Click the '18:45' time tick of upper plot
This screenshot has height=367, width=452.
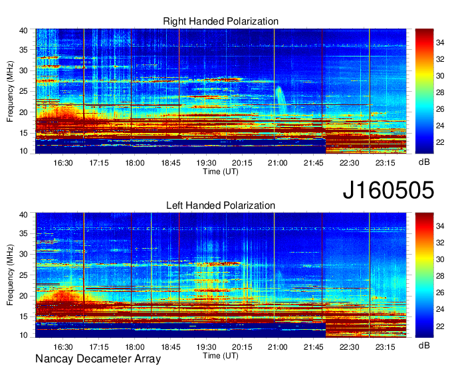[171, 163]
